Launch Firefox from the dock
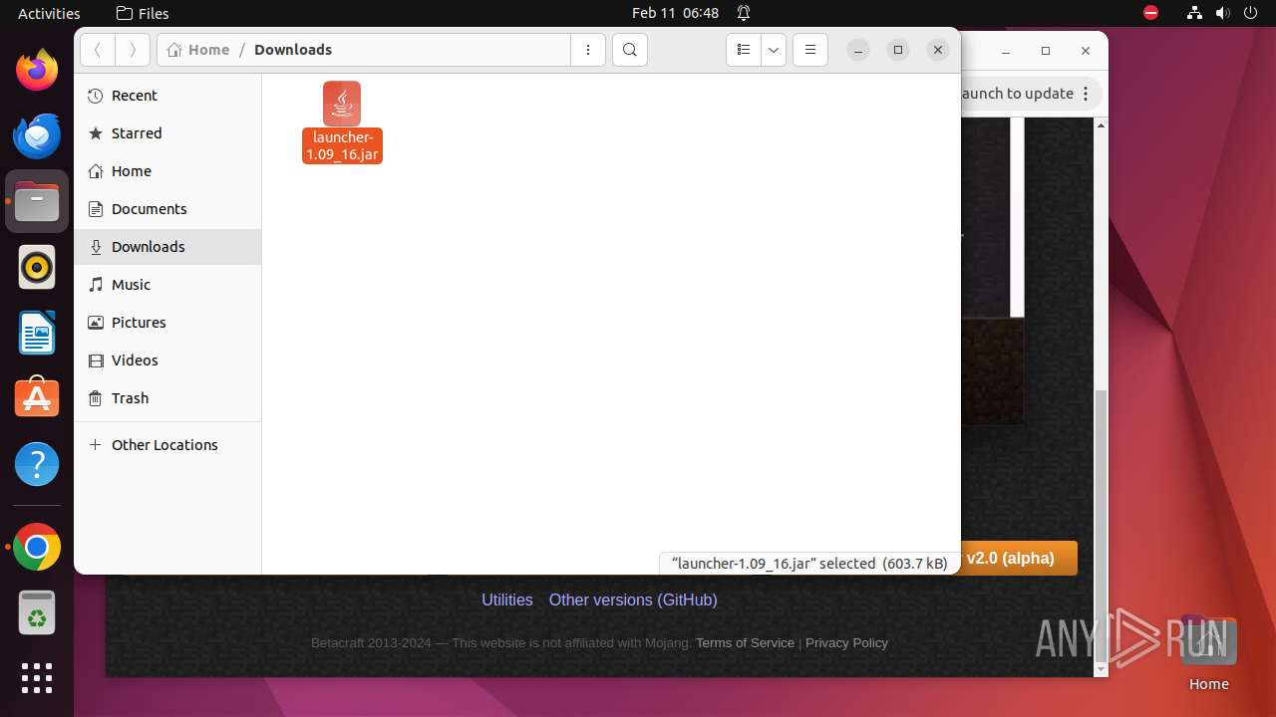The width and height of the screenshot is (1276, 717). (x=37, y=70)
